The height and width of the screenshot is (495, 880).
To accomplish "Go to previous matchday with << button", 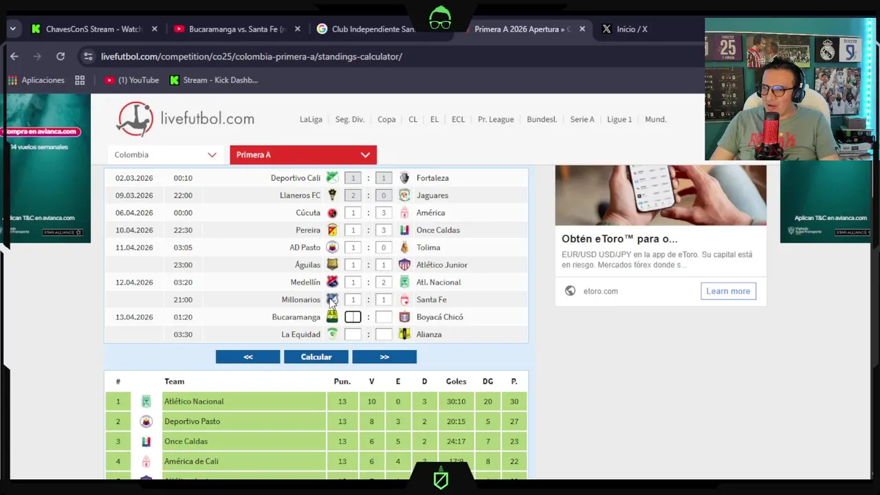I will 247,357.
